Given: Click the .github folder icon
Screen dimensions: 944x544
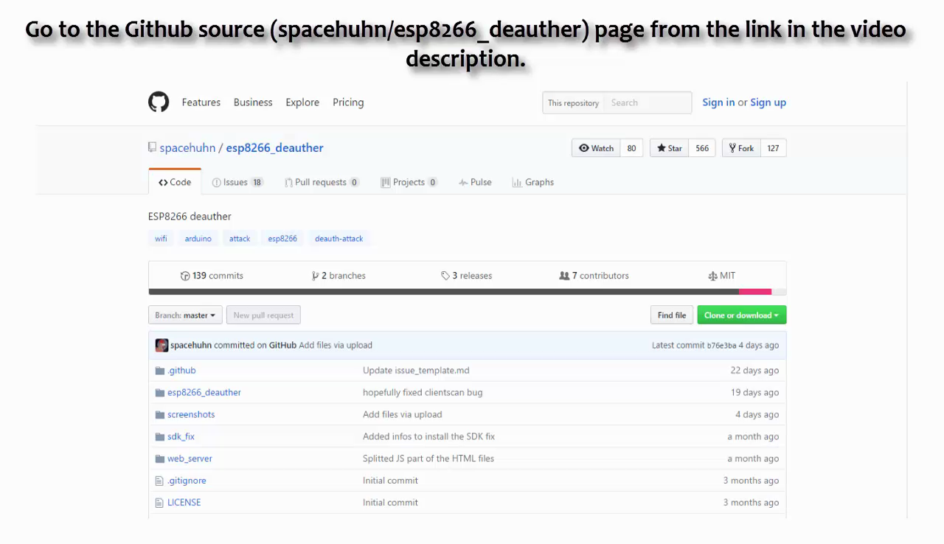Looking at the screenshot, I should tap(159, 371).
